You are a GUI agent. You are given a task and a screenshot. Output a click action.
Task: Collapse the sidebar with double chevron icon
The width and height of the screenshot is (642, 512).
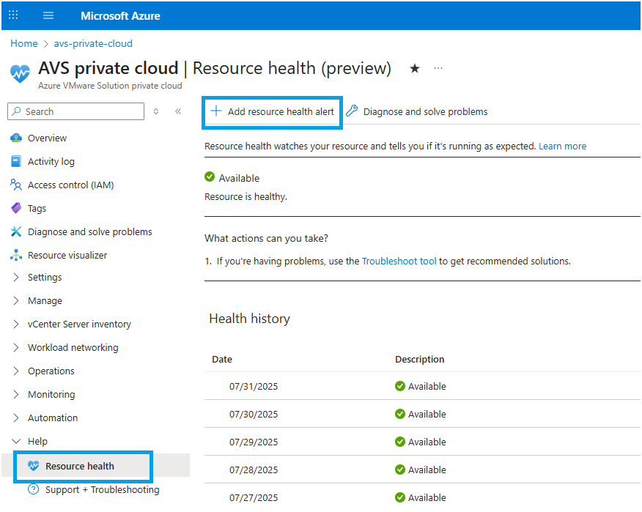[178, 111]
